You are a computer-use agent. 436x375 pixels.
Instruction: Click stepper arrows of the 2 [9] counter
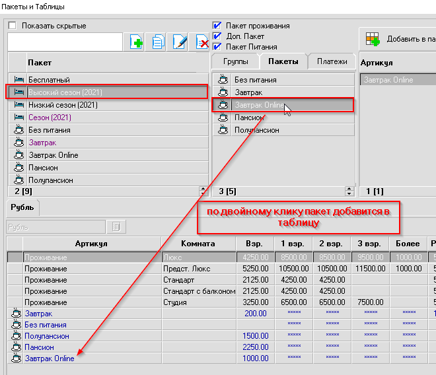point(203,191)
